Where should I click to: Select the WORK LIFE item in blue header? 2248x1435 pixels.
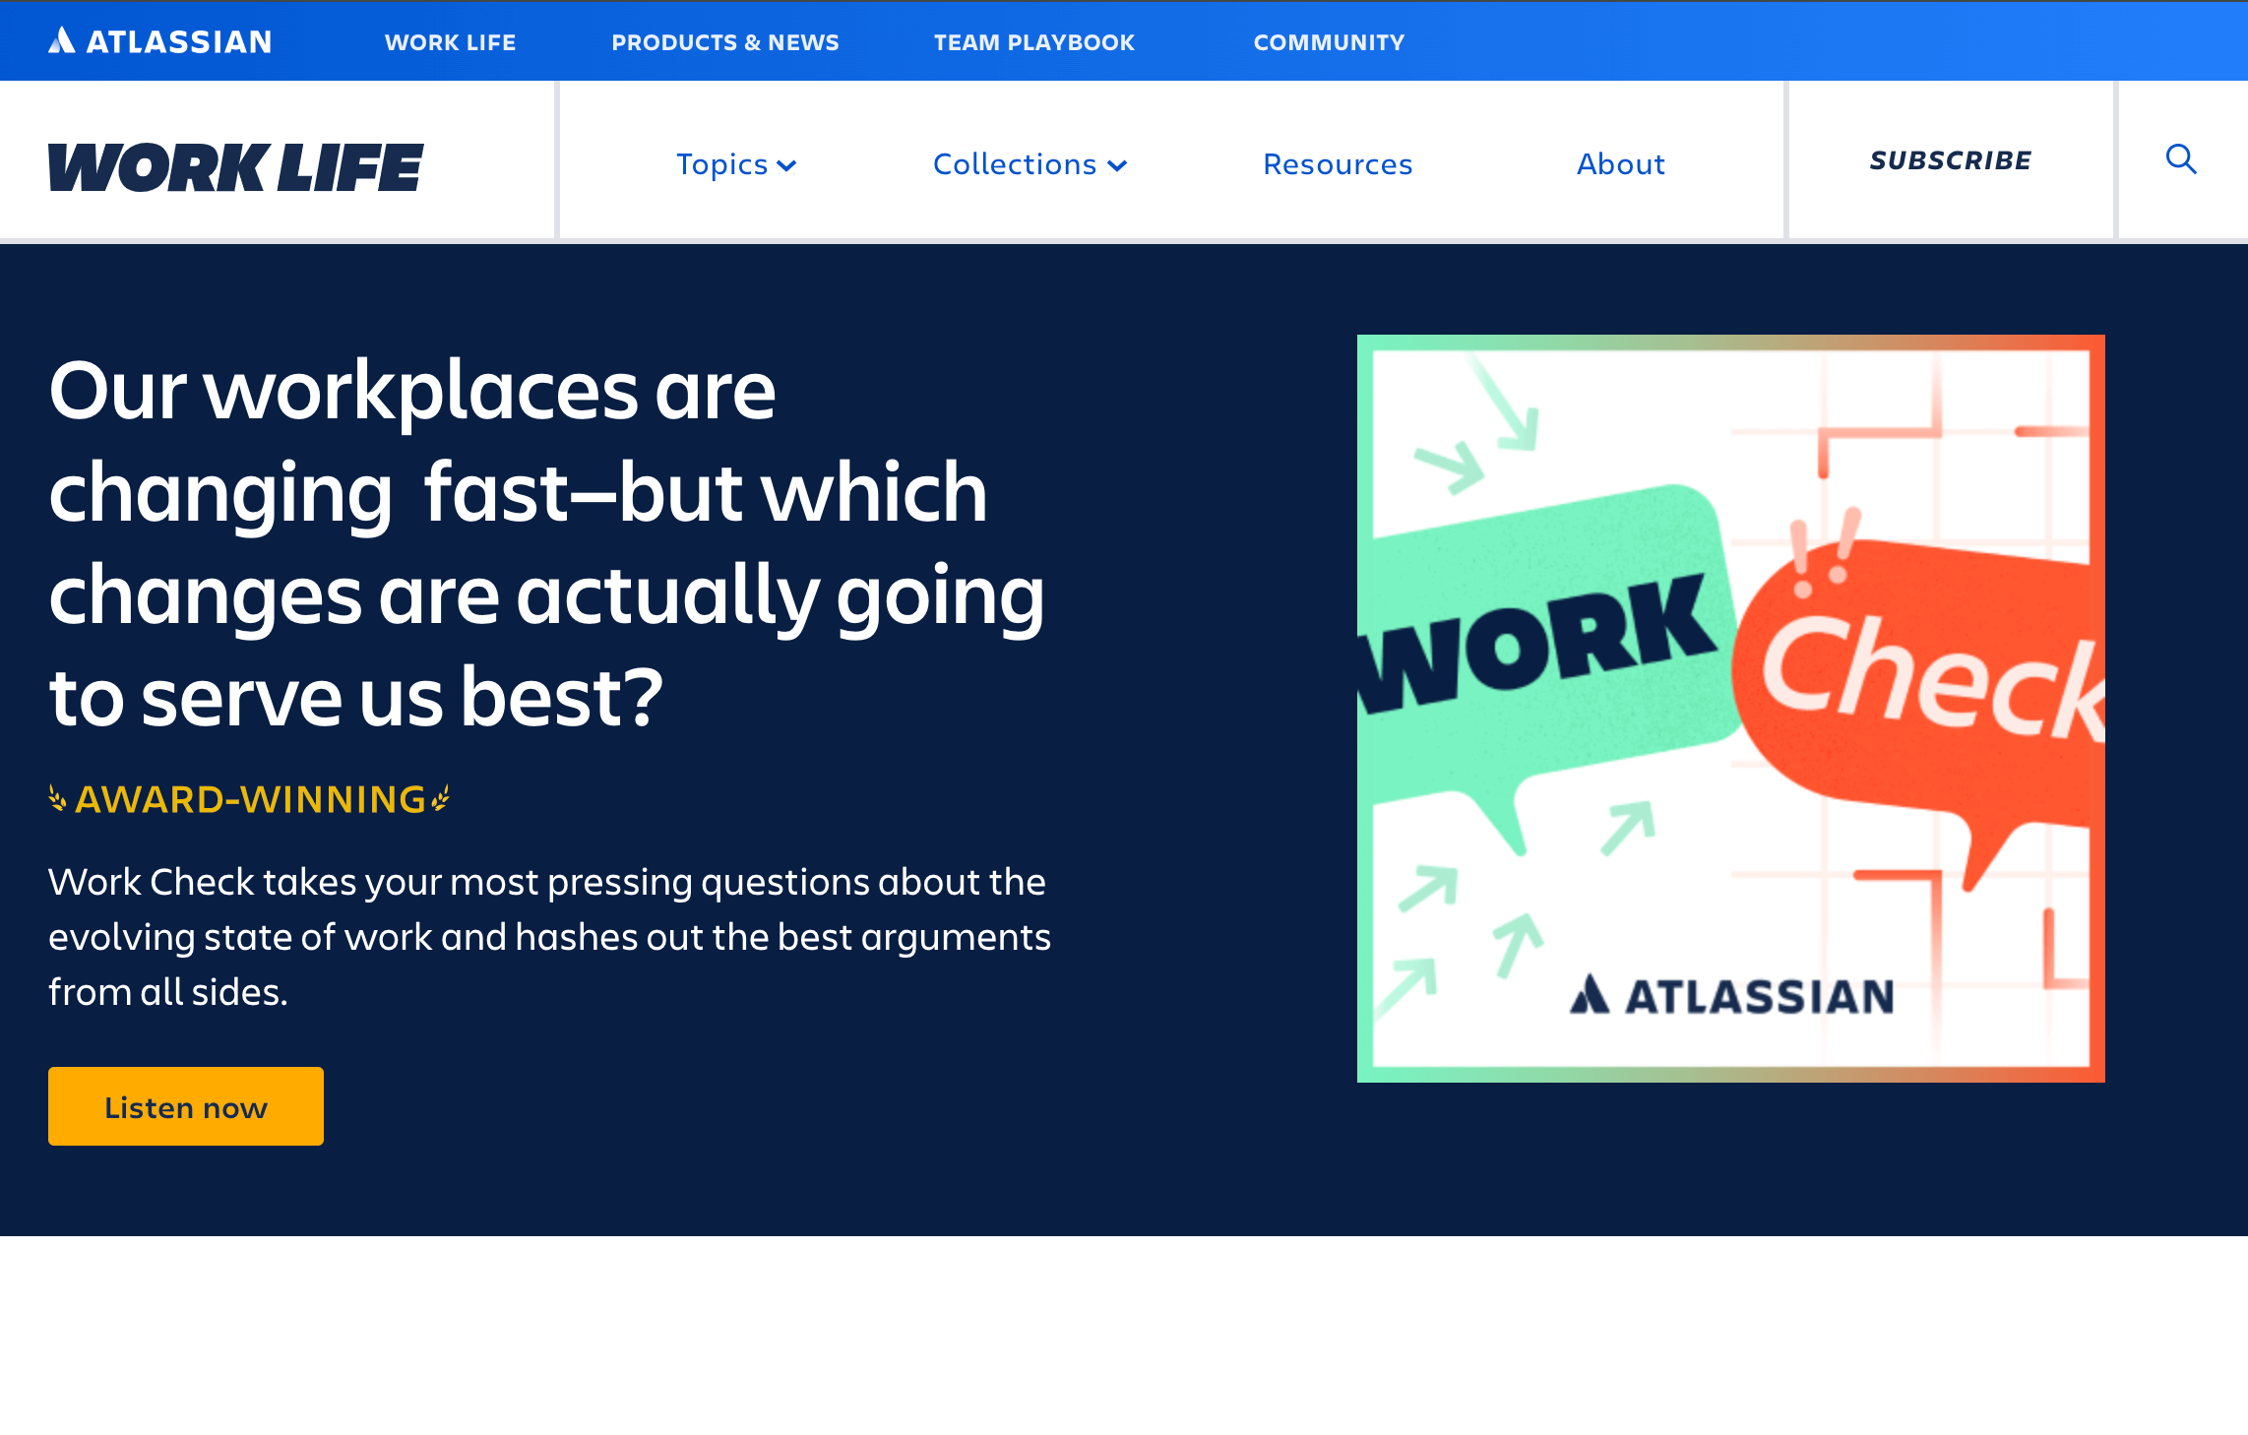[449, 41]
